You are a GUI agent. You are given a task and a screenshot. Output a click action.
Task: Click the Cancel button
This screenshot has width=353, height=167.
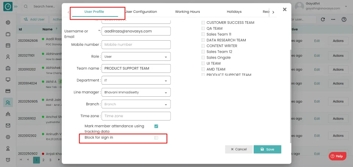(x=239, y=149)
